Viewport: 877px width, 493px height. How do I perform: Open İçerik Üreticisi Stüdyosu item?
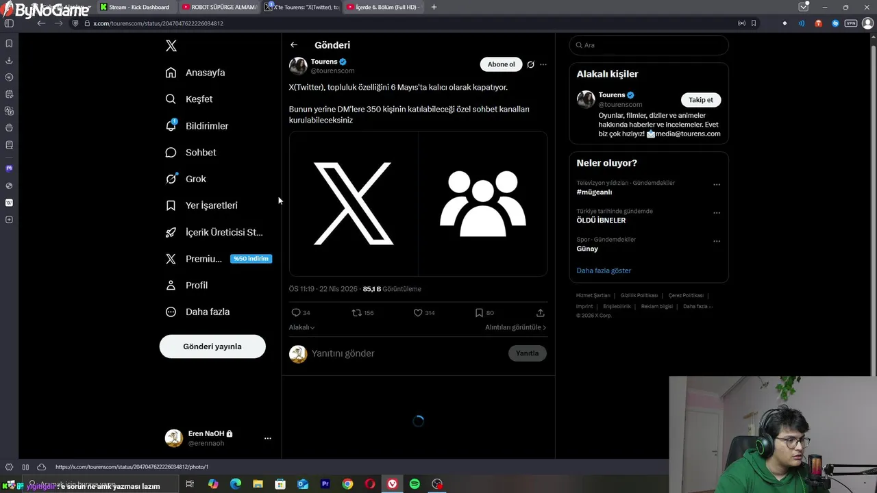click(214, 232)
